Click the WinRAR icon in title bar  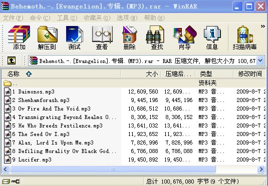[x=5, y=6]
